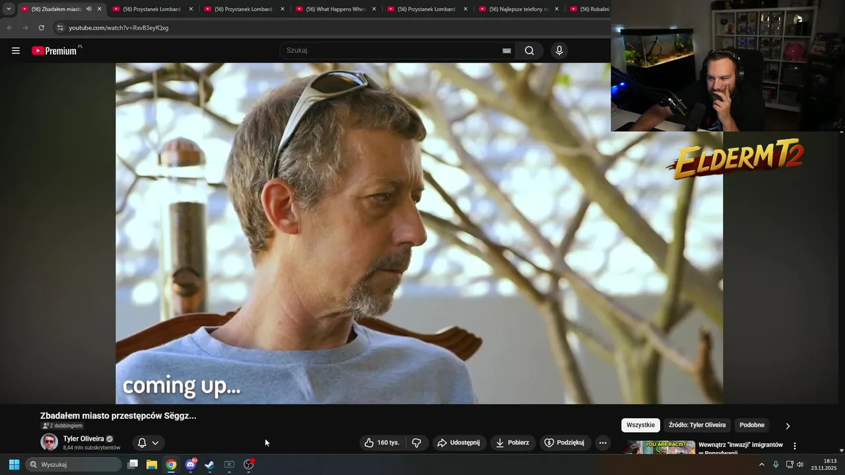Open the Xbox Game Bar taskbar icon

(229, 464)
